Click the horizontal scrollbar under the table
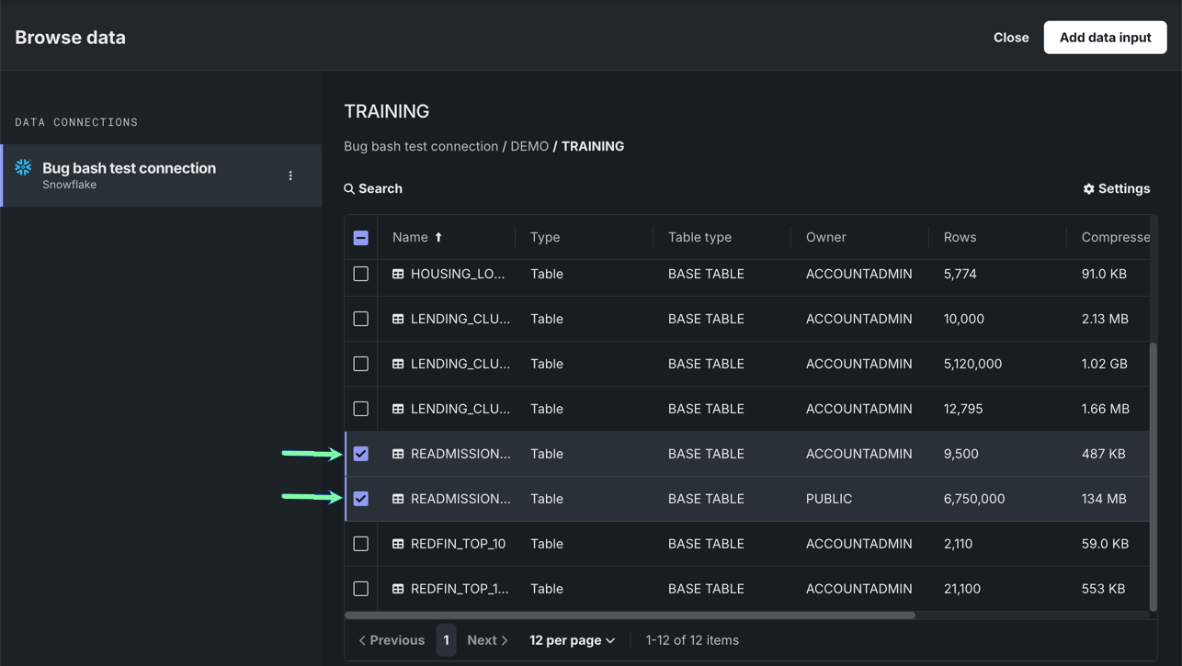 (x=630, y=615)
